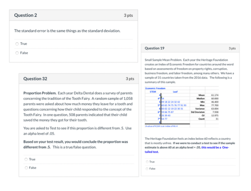Click the One-tailed test blue text

187,149
